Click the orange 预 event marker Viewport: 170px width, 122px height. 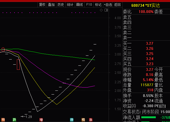[x=3, y=120]
